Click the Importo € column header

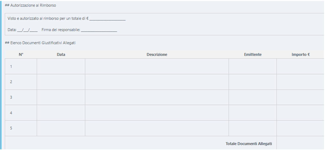300,55
